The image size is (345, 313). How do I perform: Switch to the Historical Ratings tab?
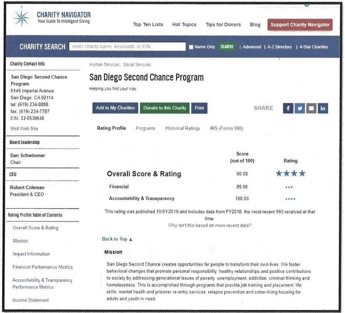183,128
